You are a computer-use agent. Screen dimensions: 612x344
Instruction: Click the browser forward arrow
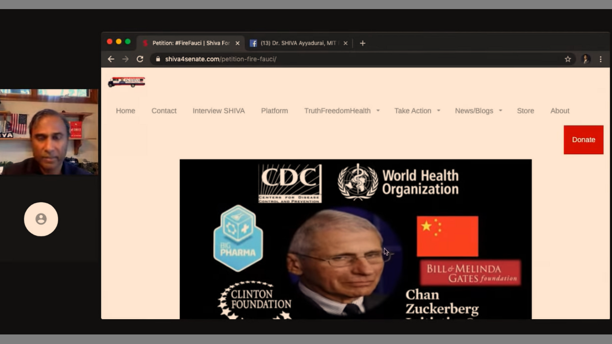click(x=125, y=59)
